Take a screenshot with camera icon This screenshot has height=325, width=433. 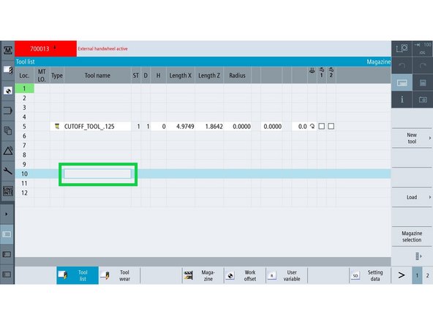(x=423, y=100)
